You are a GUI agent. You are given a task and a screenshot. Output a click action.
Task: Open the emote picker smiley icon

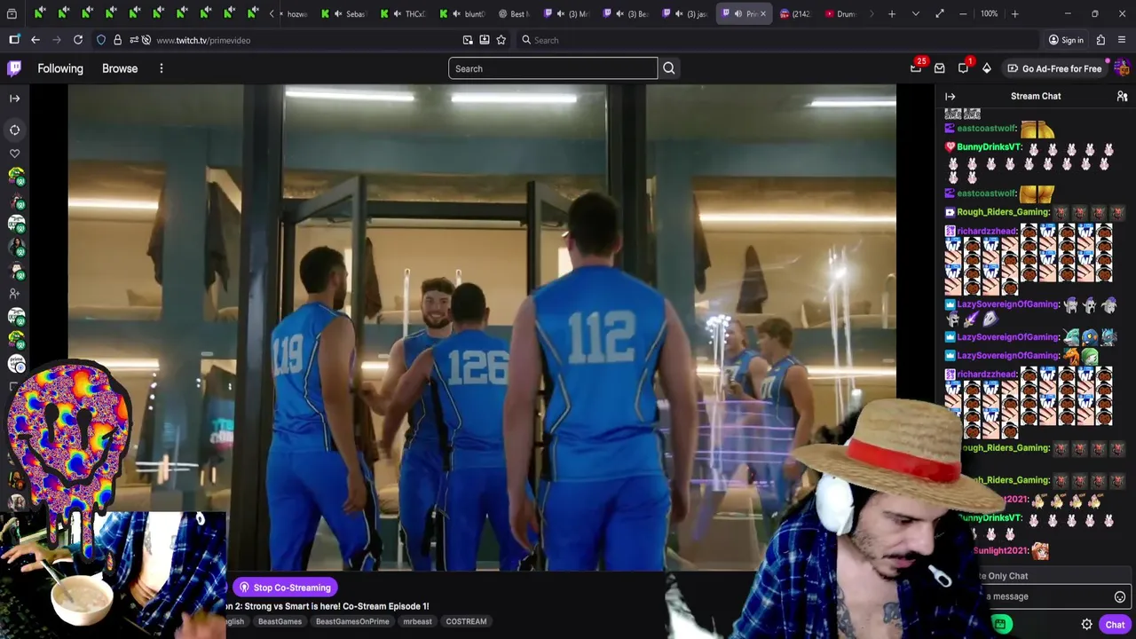pyautogui.click(x=1120, y=596)
